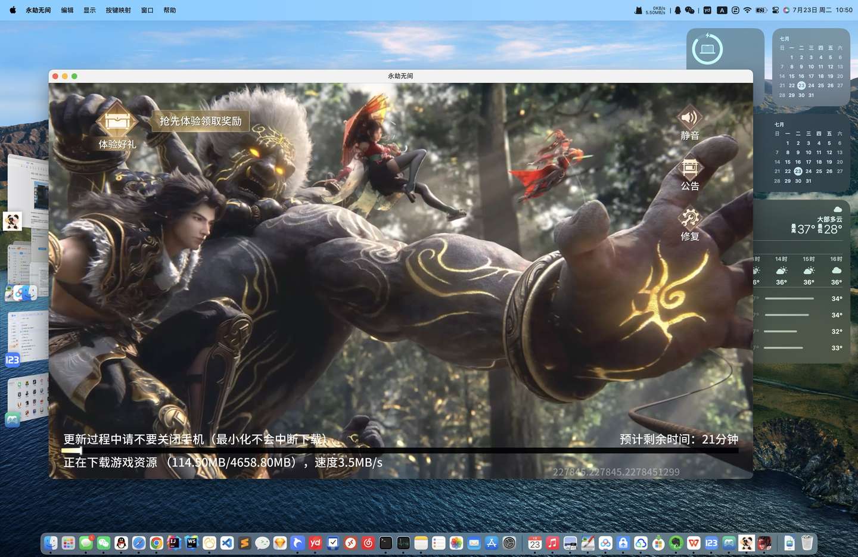Open Trash from the dock
858x557 pixels.
pyautogui.click(x=807, y=543)
